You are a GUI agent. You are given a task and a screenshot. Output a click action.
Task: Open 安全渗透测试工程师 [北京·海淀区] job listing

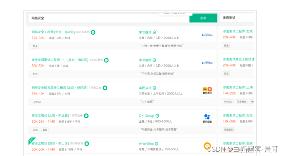[60, 60]
